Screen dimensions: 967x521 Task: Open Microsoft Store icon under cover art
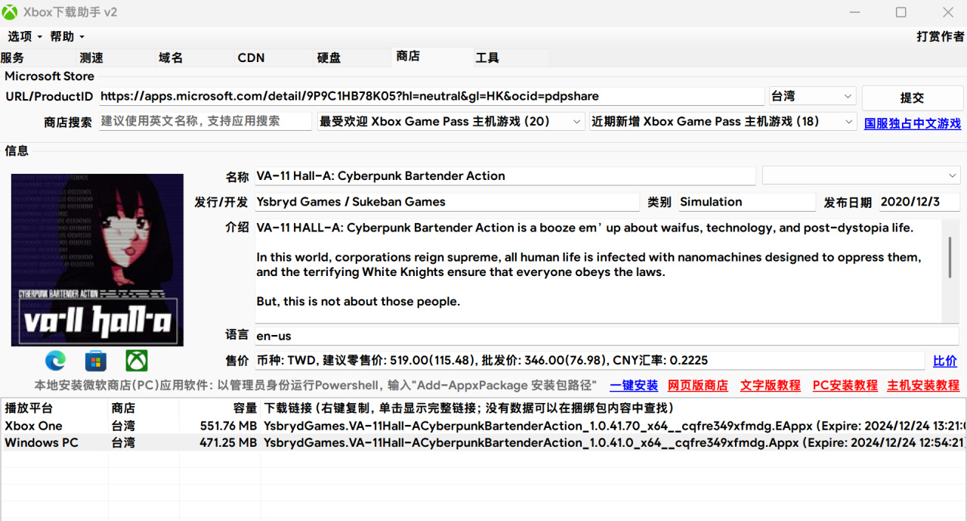(96, 361)
